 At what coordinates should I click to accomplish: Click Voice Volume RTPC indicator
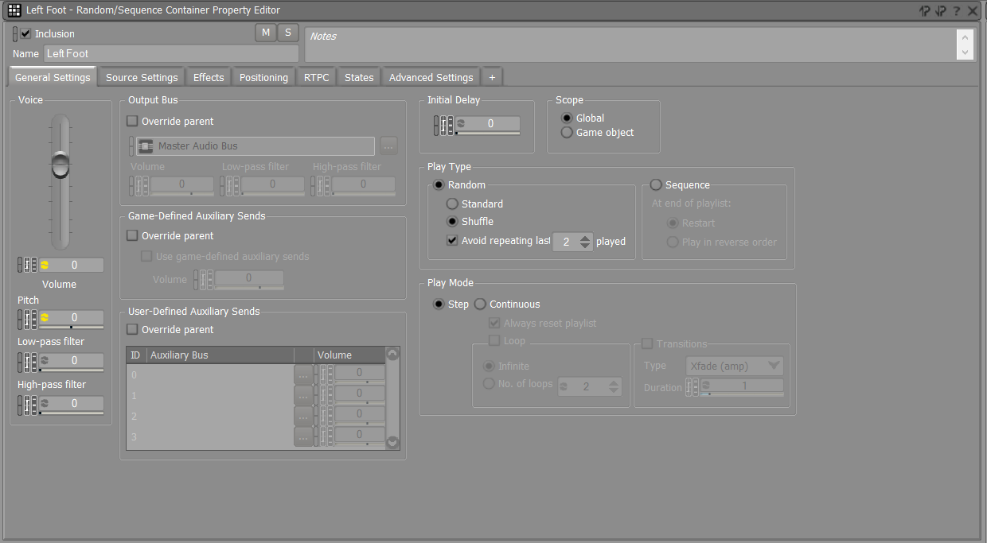coord(27,265)
